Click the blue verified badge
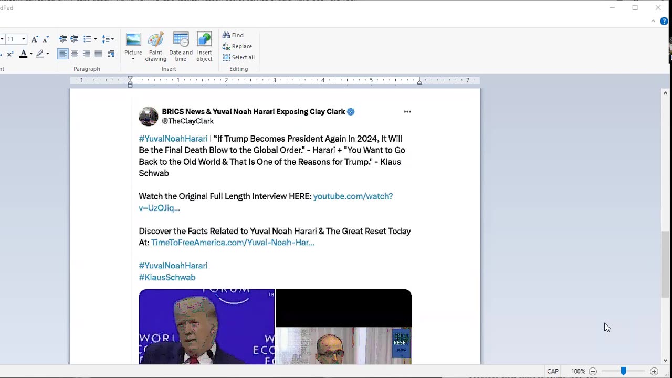Image resolution: width=672 pixels, height=378 pixels. (x=351, y=112)
